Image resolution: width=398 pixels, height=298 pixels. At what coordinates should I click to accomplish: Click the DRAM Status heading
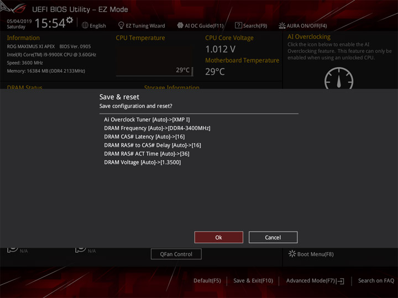pyautogui.click(x=25, y=87)
